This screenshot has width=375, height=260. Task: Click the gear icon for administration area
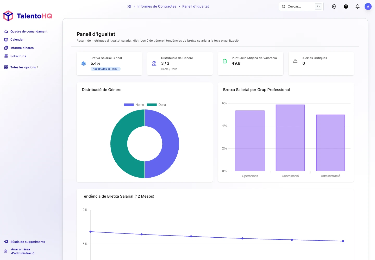pyautogui.click(x=5, y=251)
